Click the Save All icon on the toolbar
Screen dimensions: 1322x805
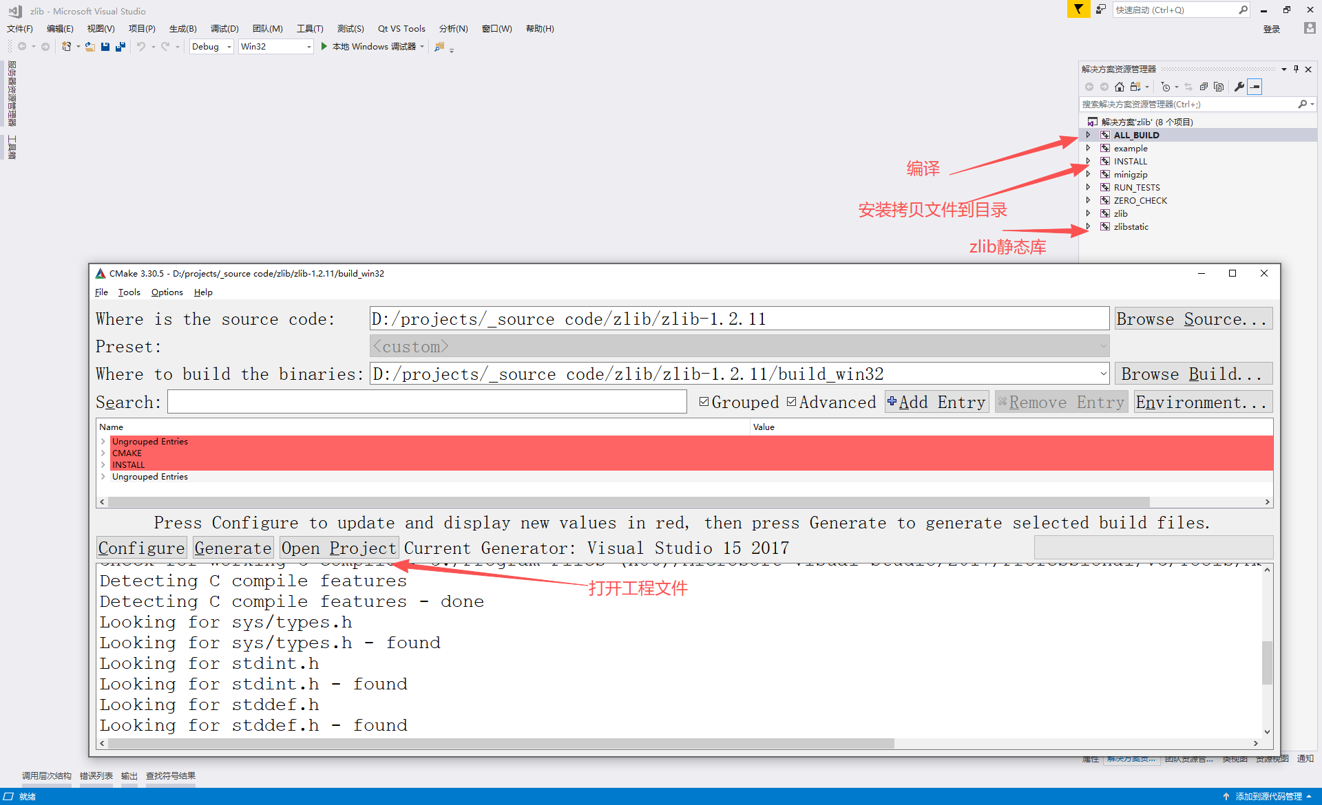[x=120, y=46]
